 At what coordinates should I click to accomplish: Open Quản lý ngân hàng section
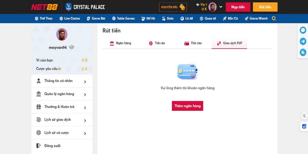pos(62,94)
